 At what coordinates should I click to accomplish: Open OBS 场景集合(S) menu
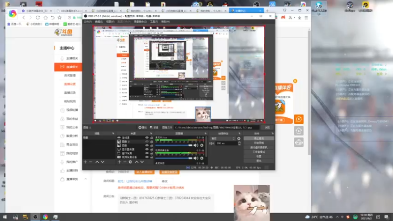click(140, 22)
